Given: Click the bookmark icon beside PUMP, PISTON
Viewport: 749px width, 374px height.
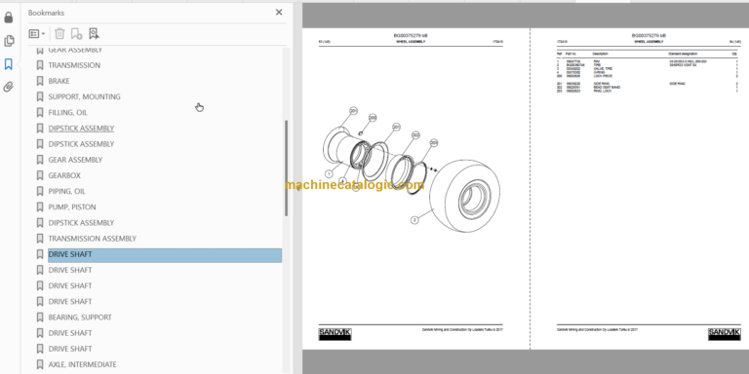Looking at the screenshot, I should pyautogui.click(x=40, y=207).
